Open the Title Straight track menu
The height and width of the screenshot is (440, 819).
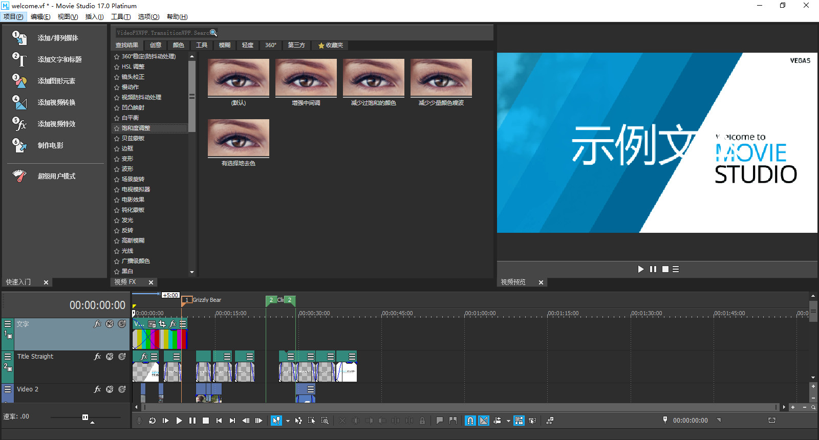[x=8, y=357]
